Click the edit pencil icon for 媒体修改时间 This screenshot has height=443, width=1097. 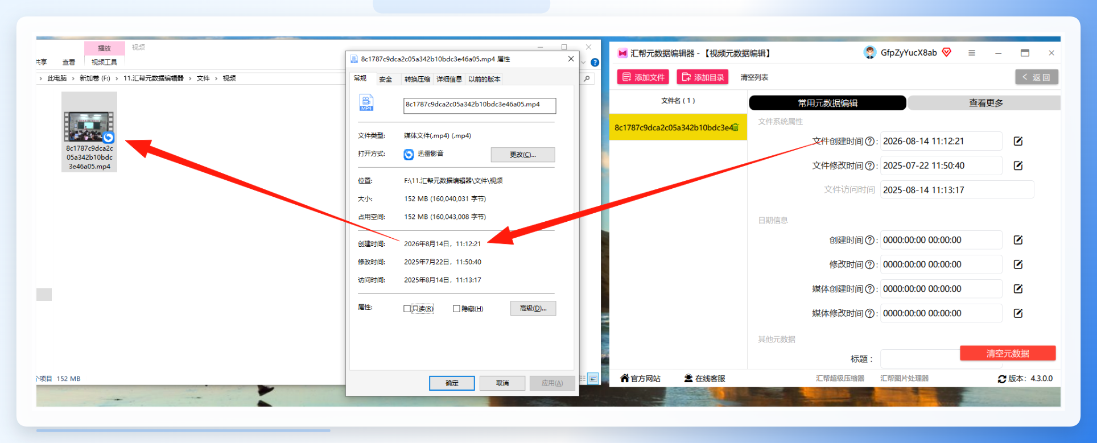tap(1018, 313)
